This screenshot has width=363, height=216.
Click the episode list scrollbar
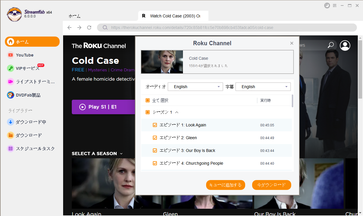click(292, 101)
